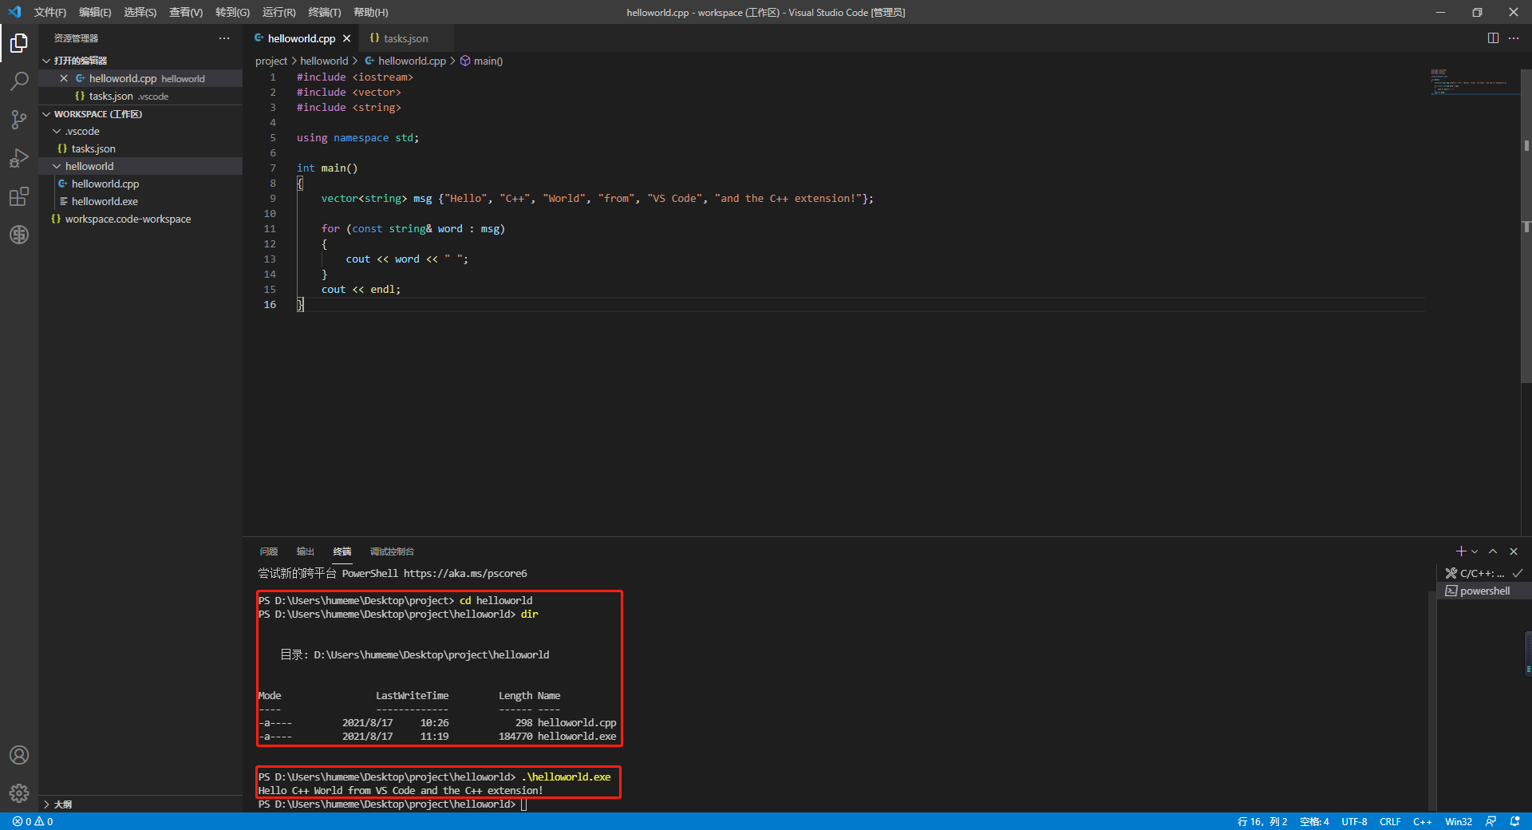The width and height of the screenshot is (1532, 830).
Task: Open the 终端(T) menu
Action: point(324,12)
